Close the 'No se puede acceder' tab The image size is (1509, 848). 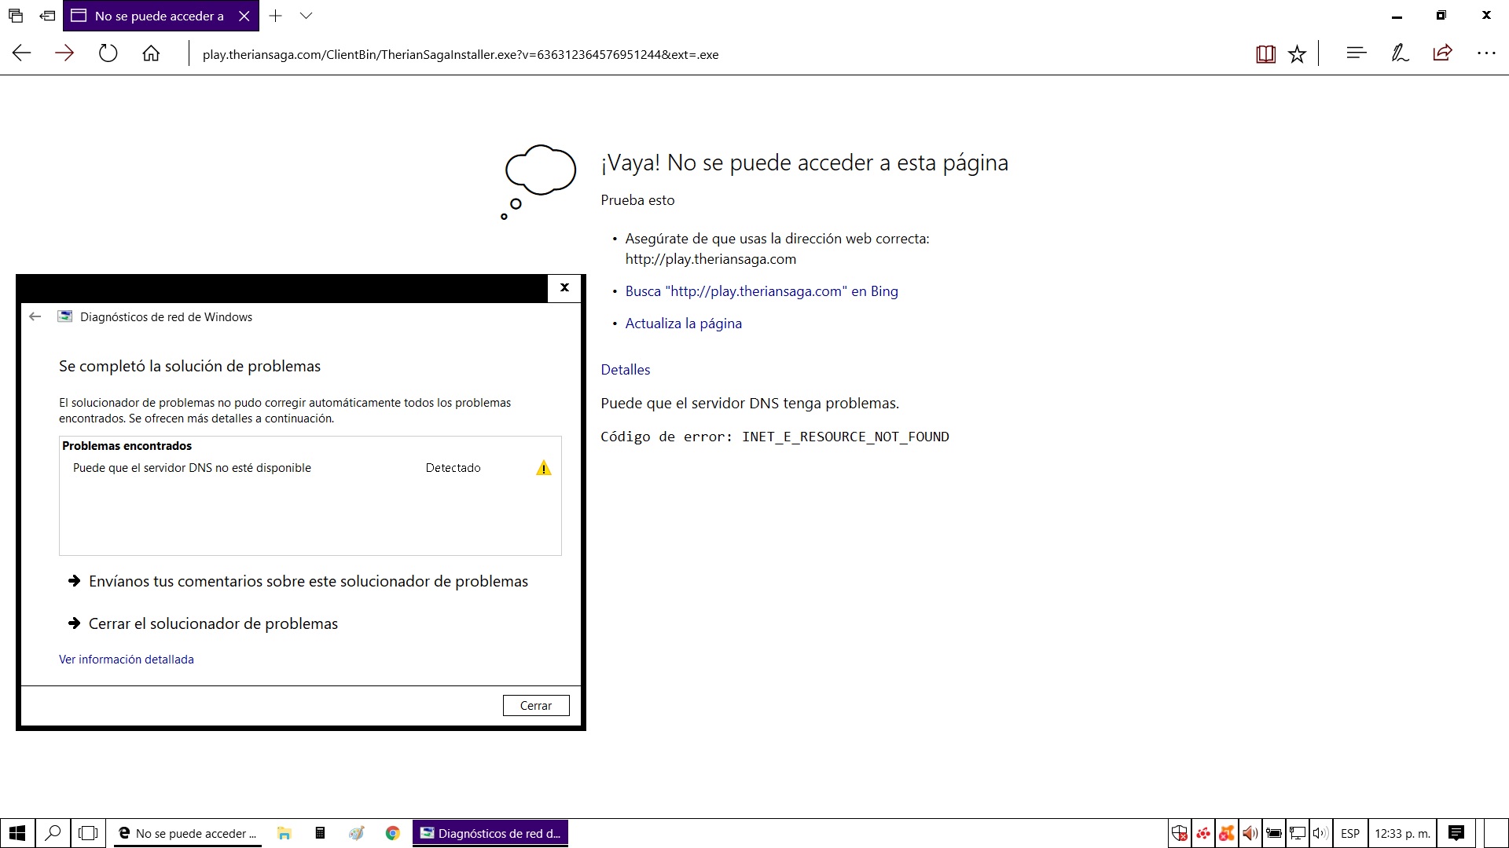point(244,16)
